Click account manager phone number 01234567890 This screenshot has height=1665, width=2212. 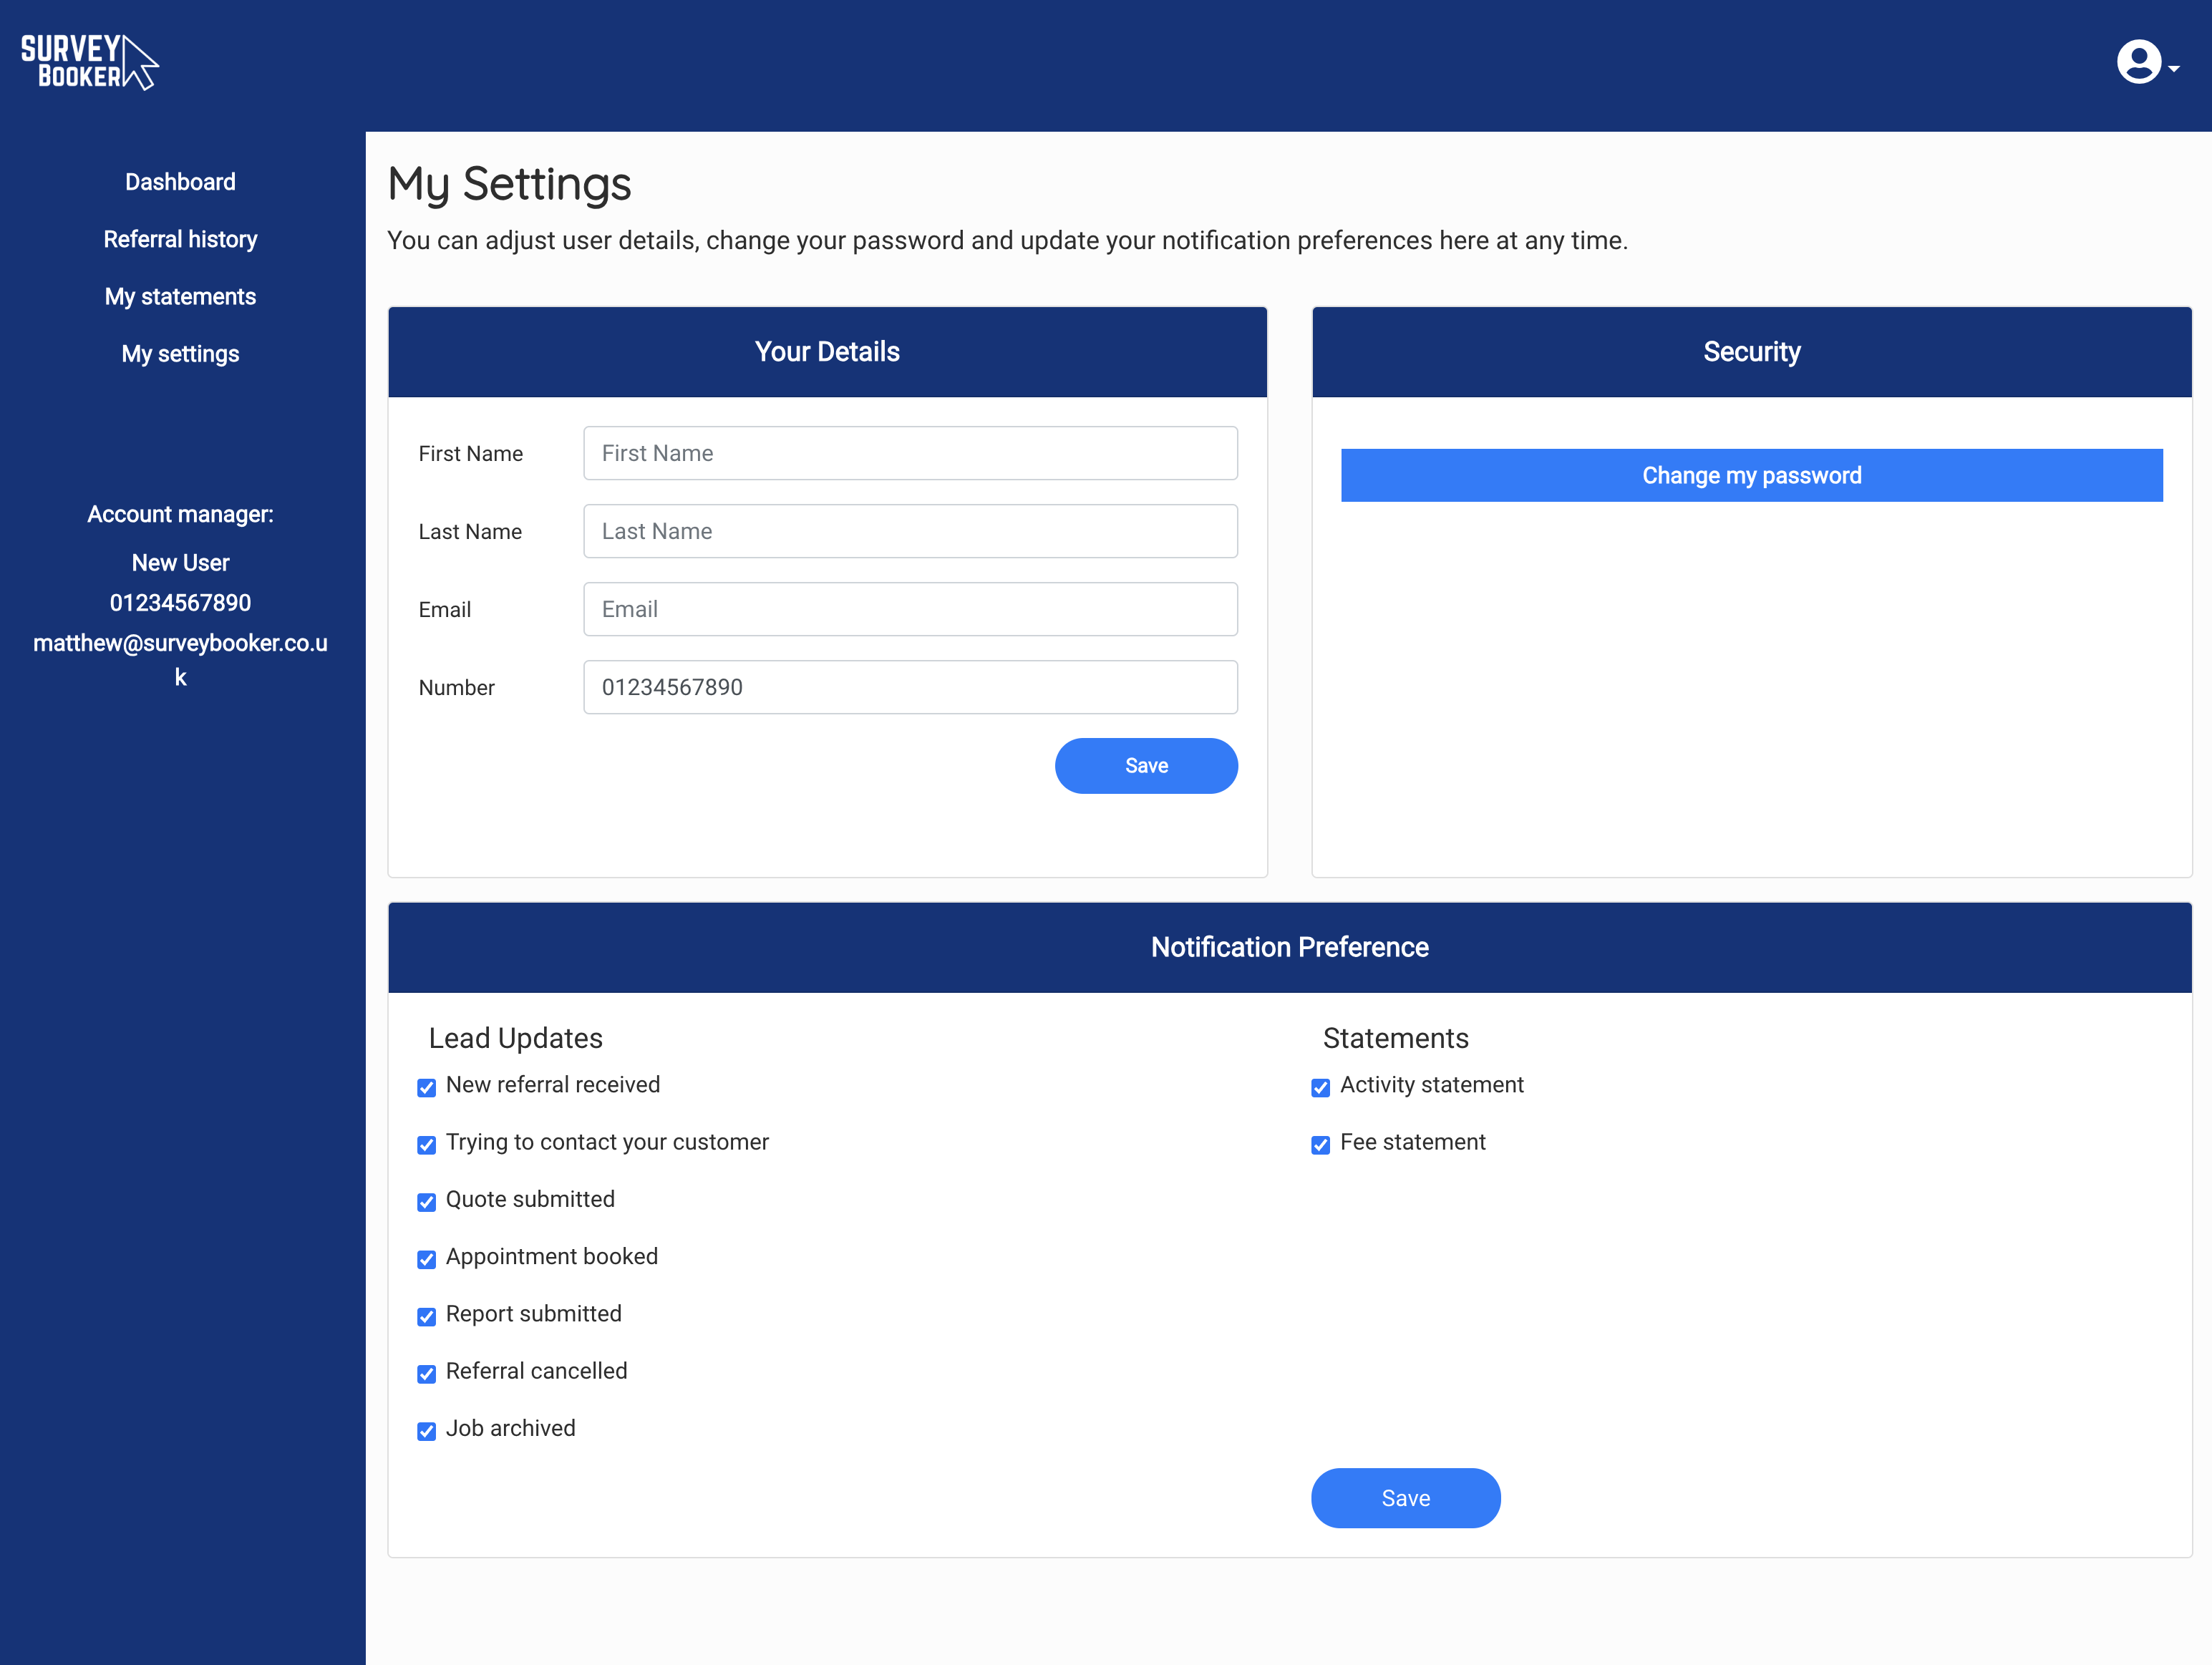pyautogui.click(x=180, y=603)
